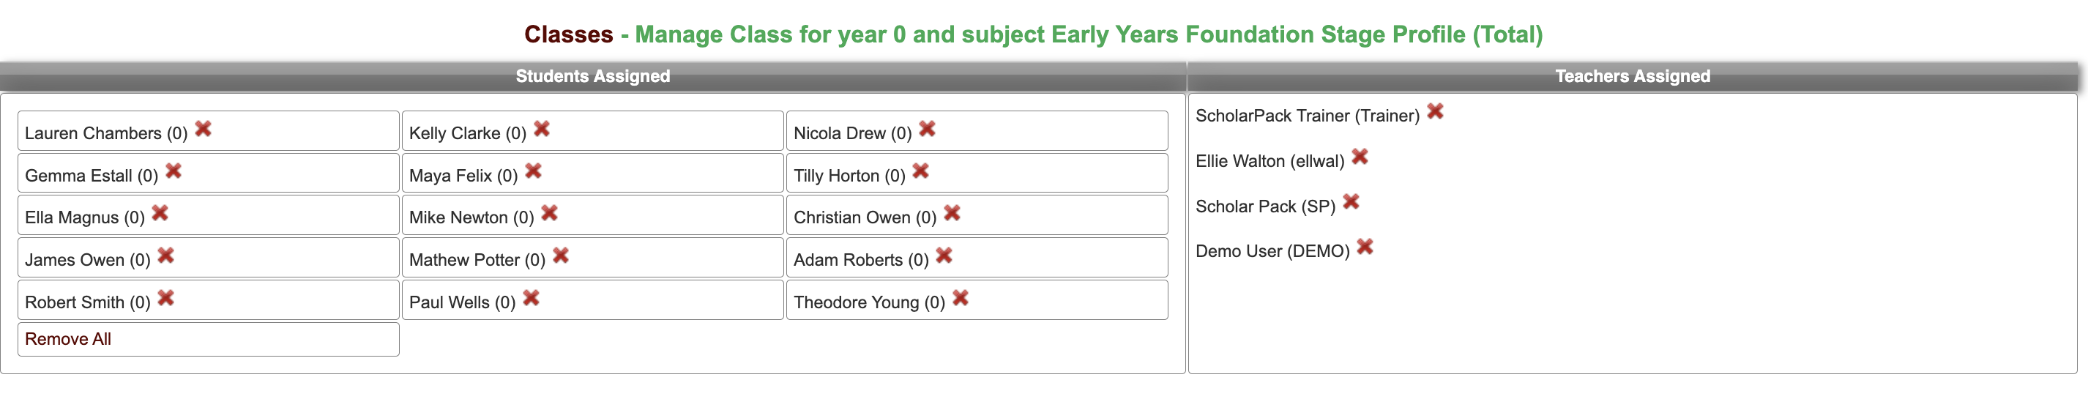Viewport: 2088px width, 410px height.
Task: Remove Tilly Horton from the class
Action: [x=921, y=171]
